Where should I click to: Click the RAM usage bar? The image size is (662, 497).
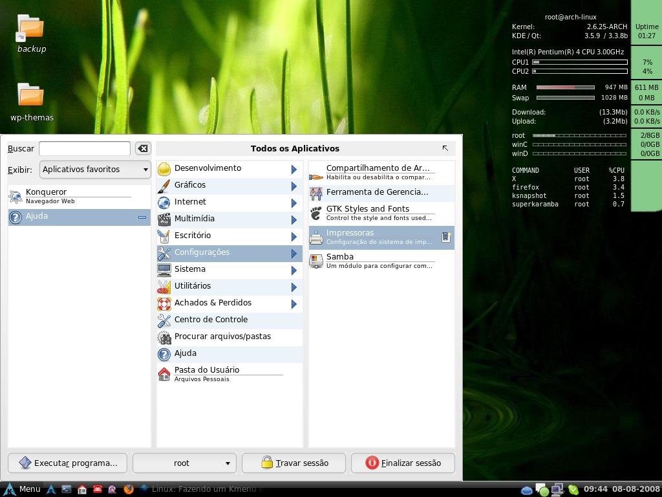pyautogui.click(x=565, y=87)
